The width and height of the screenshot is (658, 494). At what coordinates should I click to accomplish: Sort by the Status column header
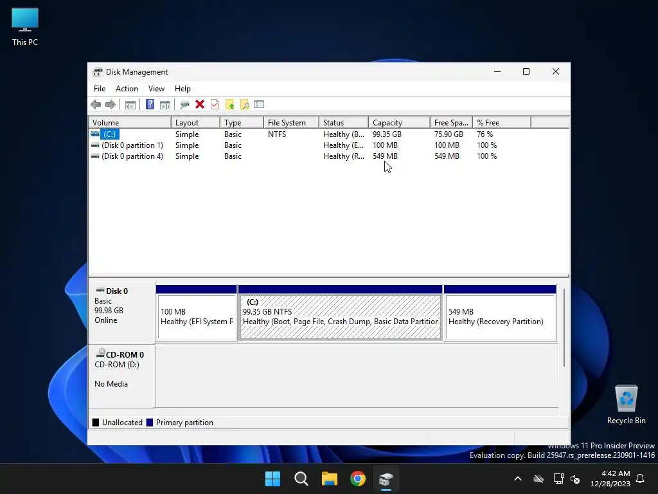tap(344, 123)
